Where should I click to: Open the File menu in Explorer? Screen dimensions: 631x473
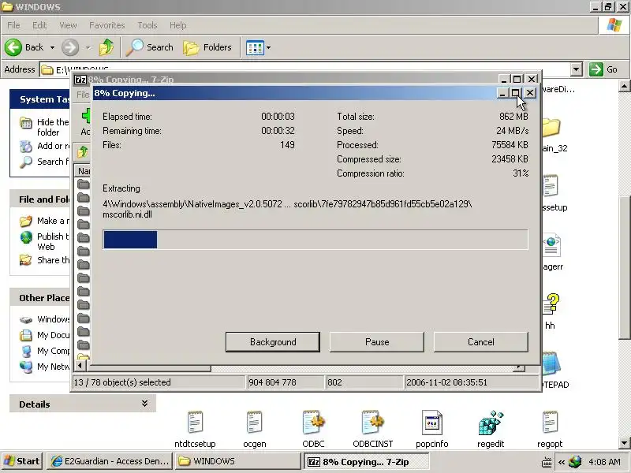point(13,25)
